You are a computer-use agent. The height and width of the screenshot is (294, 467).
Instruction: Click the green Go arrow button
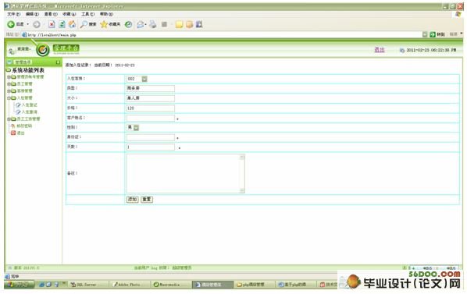433,34
